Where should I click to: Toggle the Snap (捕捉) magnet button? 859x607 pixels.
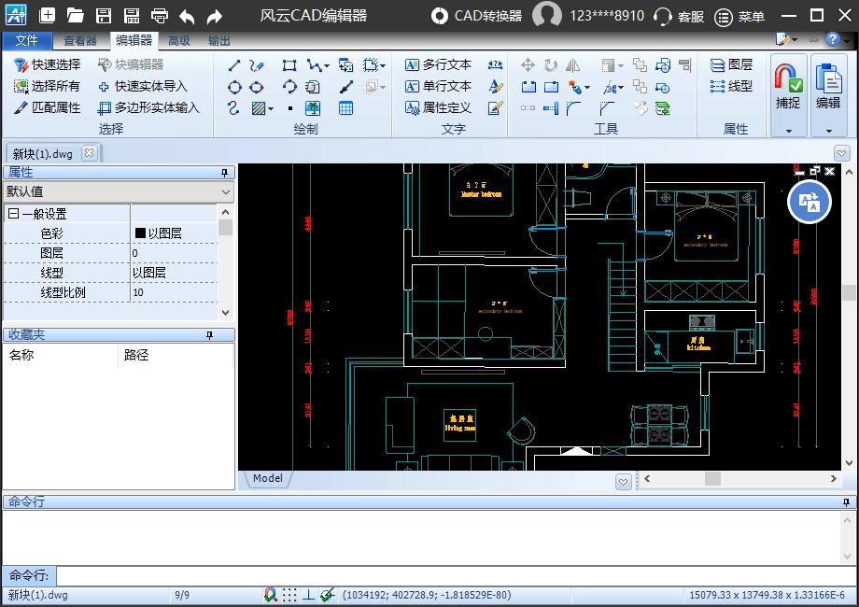(788, 87)
